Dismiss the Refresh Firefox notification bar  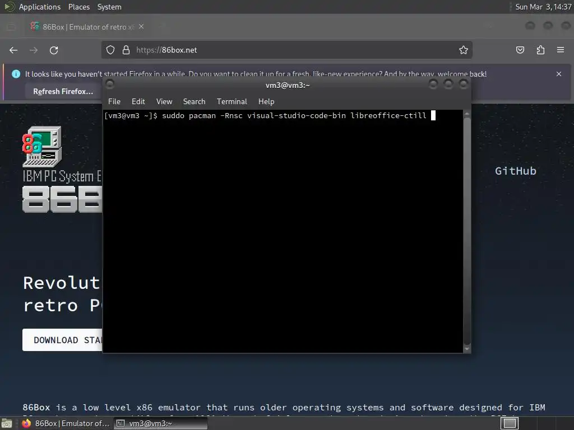(559, 74)
